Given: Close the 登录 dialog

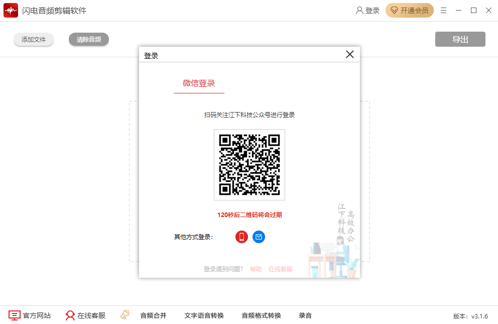Looking at the screenshot, I should click(350, 54).
